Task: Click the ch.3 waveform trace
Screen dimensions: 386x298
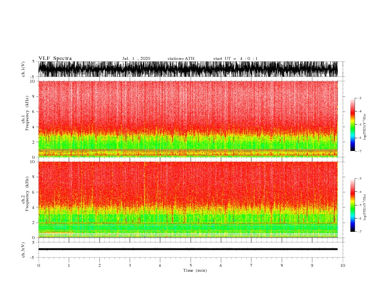Action: click(188, 249)
